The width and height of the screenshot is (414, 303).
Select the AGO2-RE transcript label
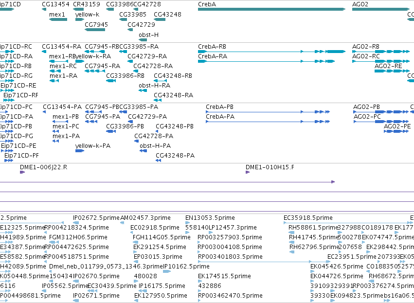pyautogui.click(x=388, y=66)
